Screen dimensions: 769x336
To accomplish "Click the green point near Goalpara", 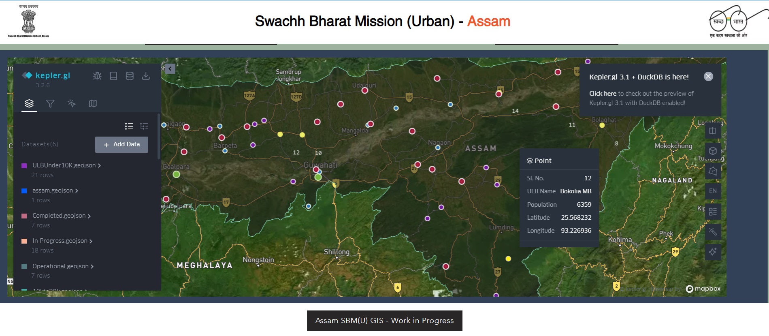I will coord(176,174).
